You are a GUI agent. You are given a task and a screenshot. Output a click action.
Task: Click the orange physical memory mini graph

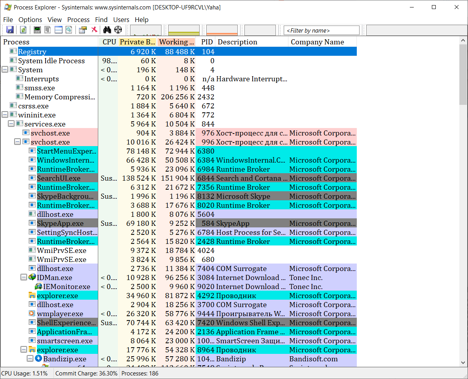222,30
